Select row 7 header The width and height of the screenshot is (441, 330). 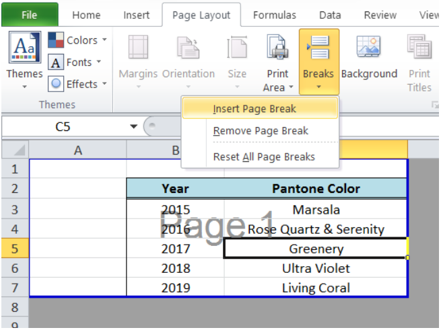point(15,287)
